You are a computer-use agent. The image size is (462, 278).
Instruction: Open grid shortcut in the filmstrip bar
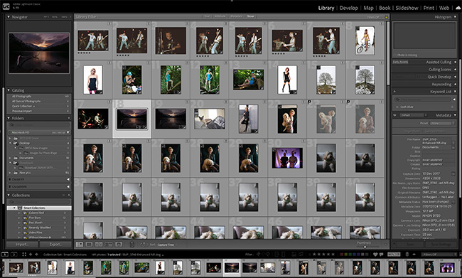24,254
